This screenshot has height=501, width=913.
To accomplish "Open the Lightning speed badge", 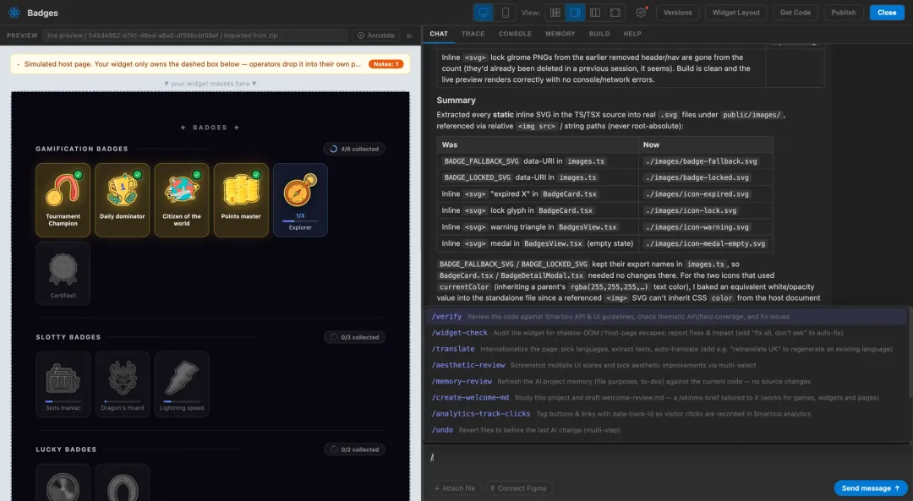I will (182, 384).
